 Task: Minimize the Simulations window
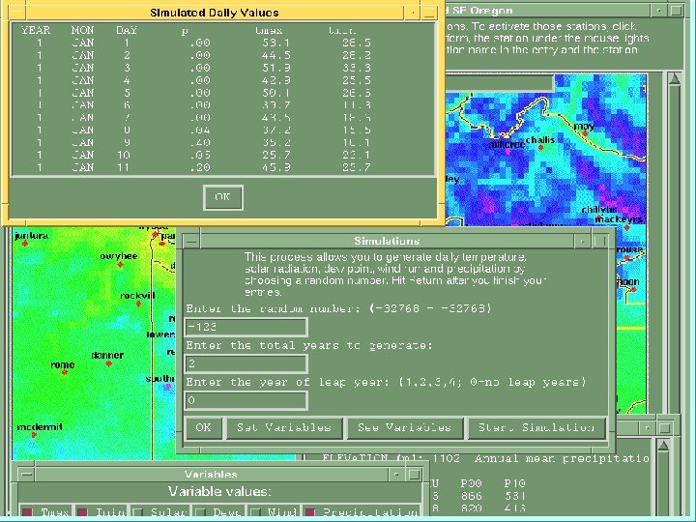tap(582, 241)
